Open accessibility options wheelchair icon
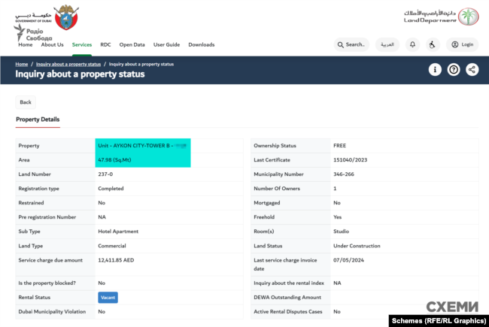489x327 pixels. point(432,44)
